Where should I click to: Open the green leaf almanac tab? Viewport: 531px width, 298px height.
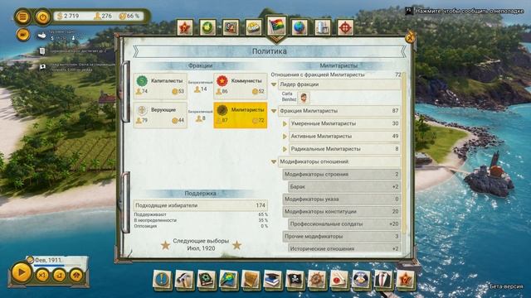click(x=207, y=27)
